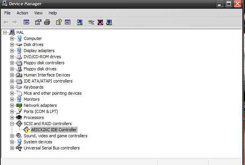Click the Human Interface Devices icon
The height and width of the screenshot is (165, 245).
coord(19,75)
